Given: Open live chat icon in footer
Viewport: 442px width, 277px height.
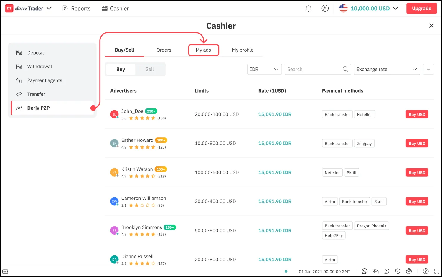Looking at the screenshot, I should [376, 271].
